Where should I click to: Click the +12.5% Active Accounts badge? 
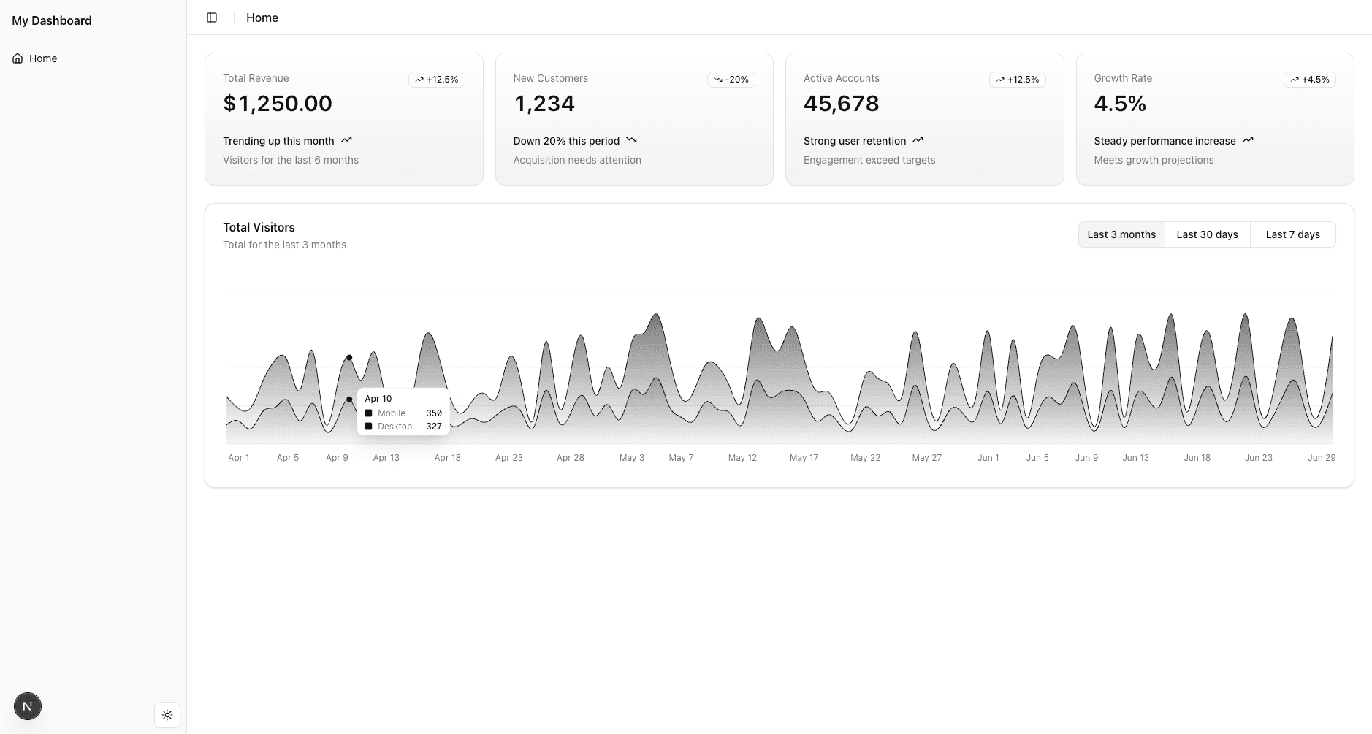pos(1017,80)
